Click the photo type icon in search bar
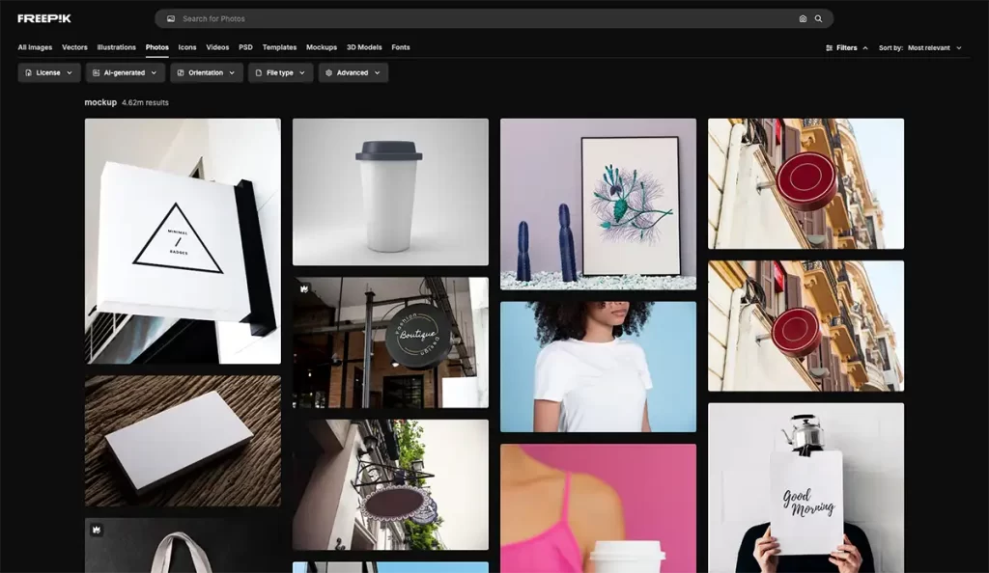Image resolution: width=989 pixels, height=573 pixels. [x=171, y=18]
